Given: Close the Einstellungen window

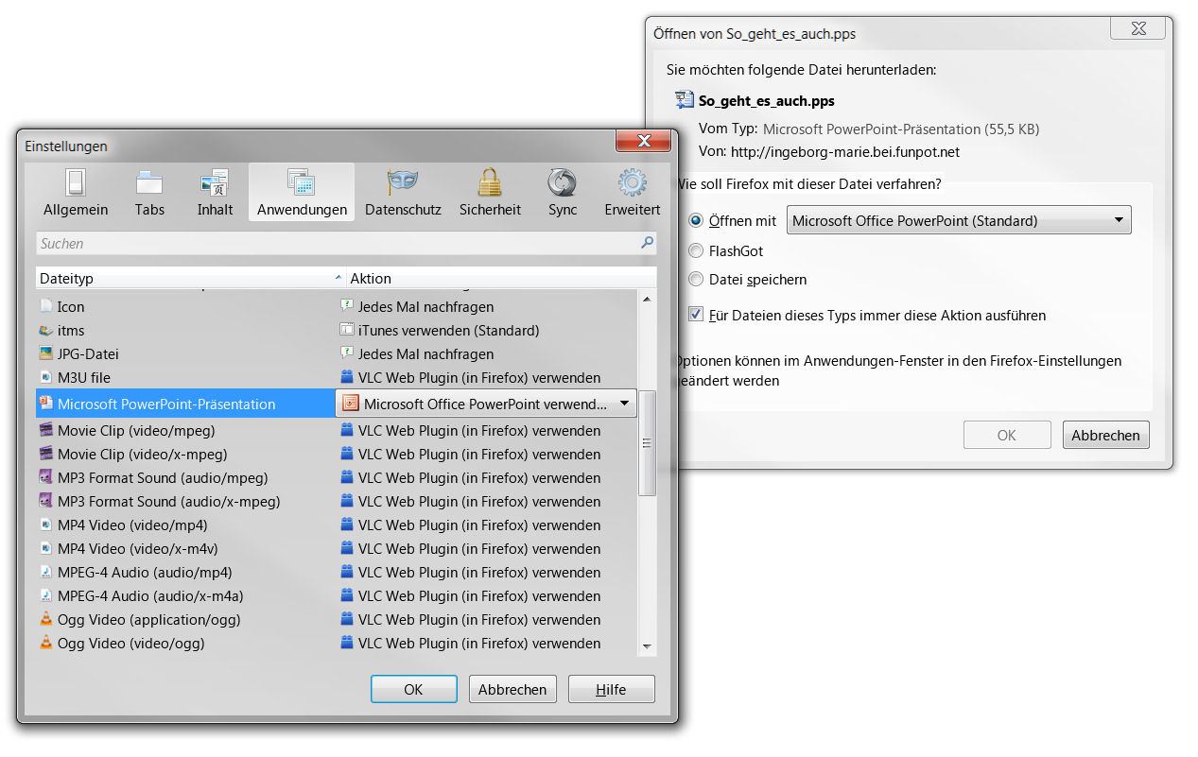Looking at the screenshot, I should 644,141.
